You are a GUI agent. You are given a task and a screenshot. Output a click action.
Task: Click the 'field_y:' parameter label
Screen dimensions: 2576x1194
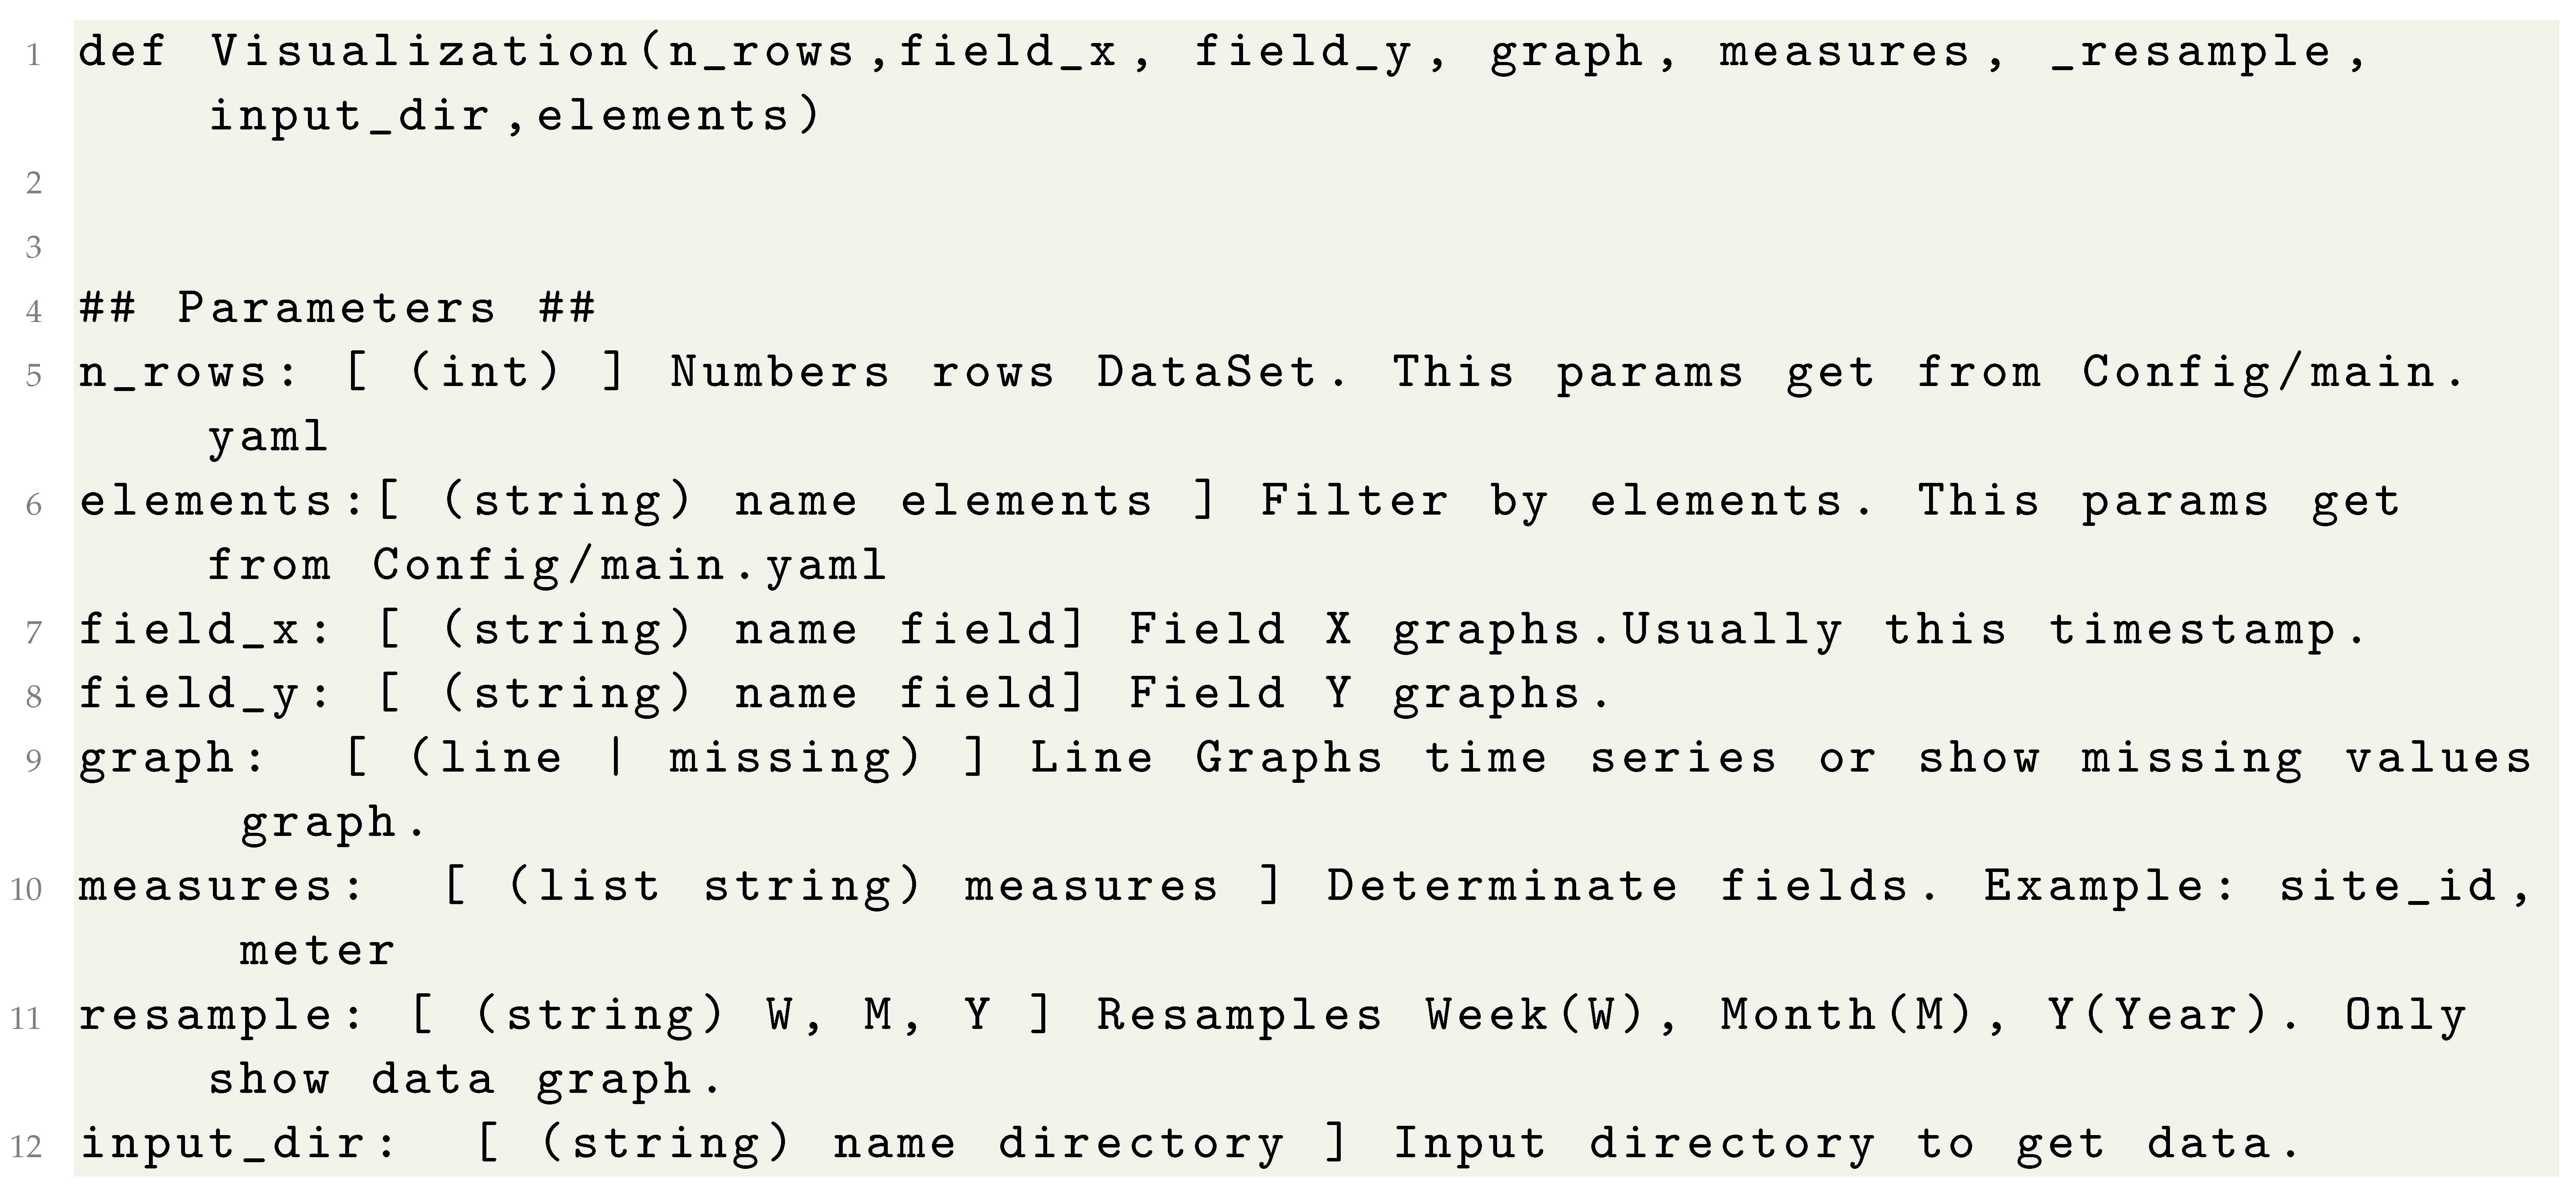coord(205,693)
